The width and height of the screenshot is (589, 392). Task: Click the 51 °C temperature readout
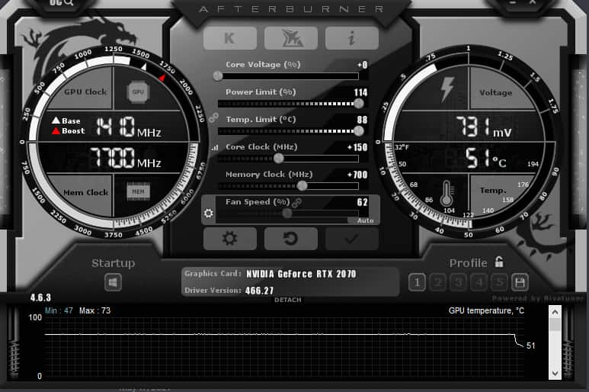pyautogui.click(x=485, y=158)
